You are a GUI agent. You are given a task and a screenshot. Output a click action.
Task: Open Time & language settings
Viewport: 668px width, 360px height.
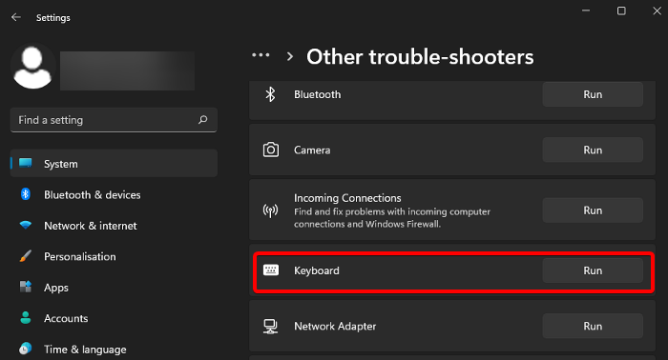pyautogui.click(x=114, y=349)
